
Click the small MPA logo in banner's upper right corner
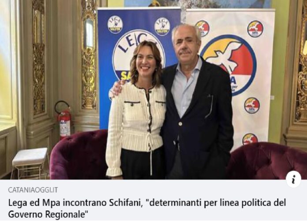255,29
